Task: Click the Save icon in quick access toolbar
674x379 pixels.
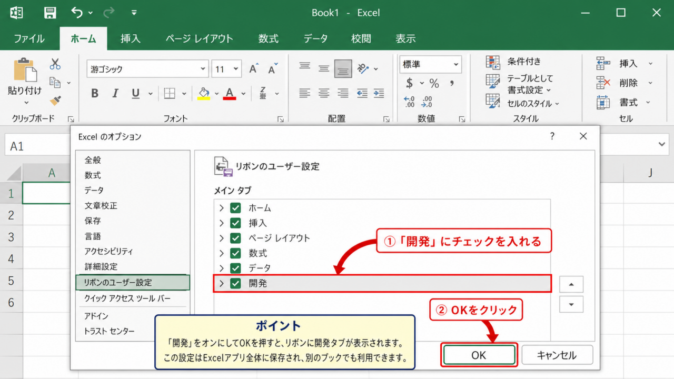Action: [x=50, y=13]
